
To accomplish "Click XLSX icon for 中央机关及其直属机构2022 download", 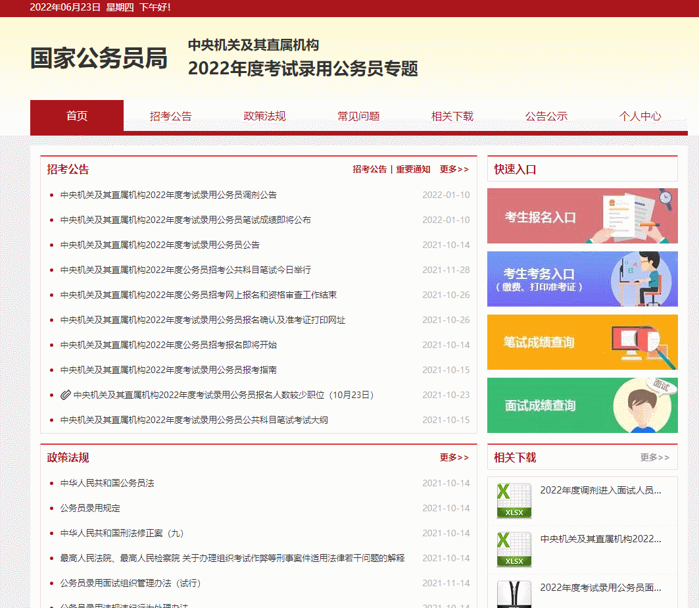I will tap(514, 549).
